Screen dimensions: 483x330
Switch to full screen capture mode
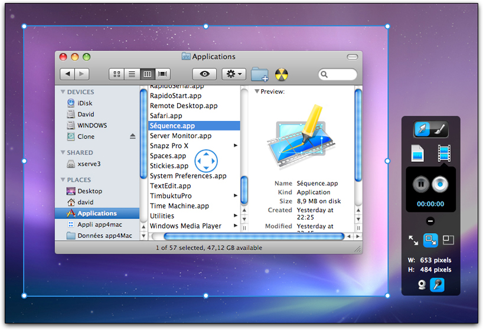[413, 240]
